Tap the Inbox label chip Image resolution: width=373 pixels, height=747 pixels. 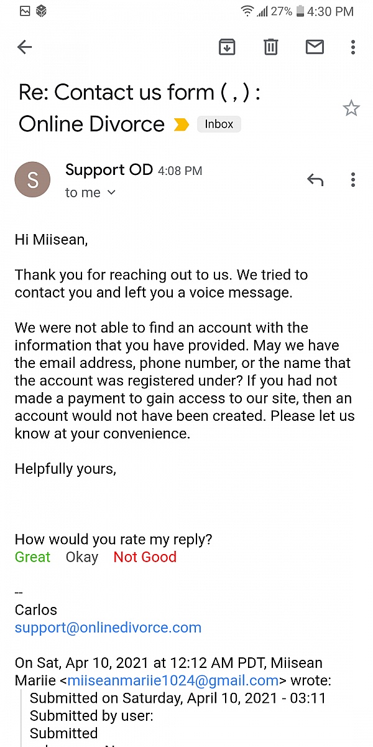[x=219, y=124]
